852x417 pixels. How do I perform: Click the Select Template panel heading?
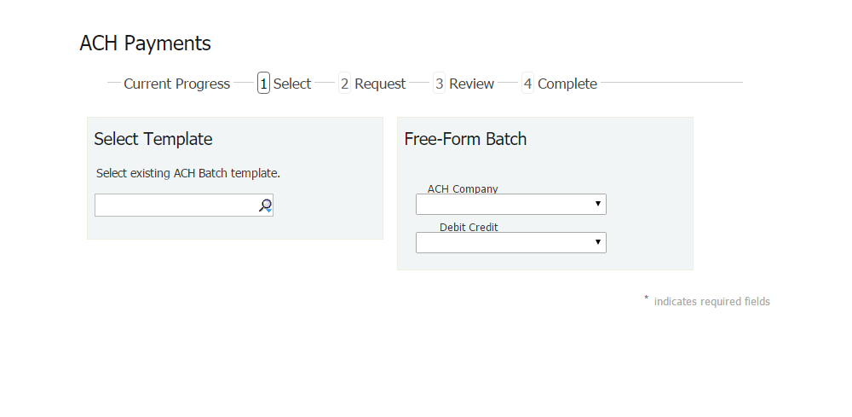[x=153, y=139]
